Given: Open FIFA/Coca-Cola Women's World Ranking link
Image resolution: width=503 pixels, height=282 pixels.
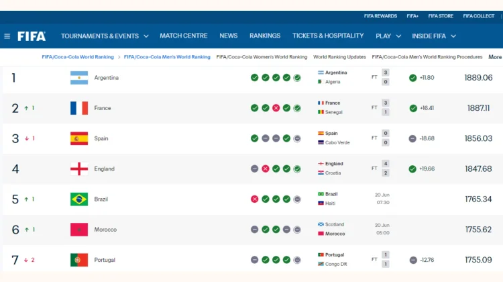Looking at the screenshot, I should 262,57.
